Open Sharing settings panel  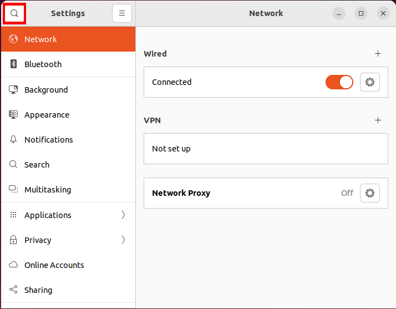pyautogui.click(x=68, y=290)
